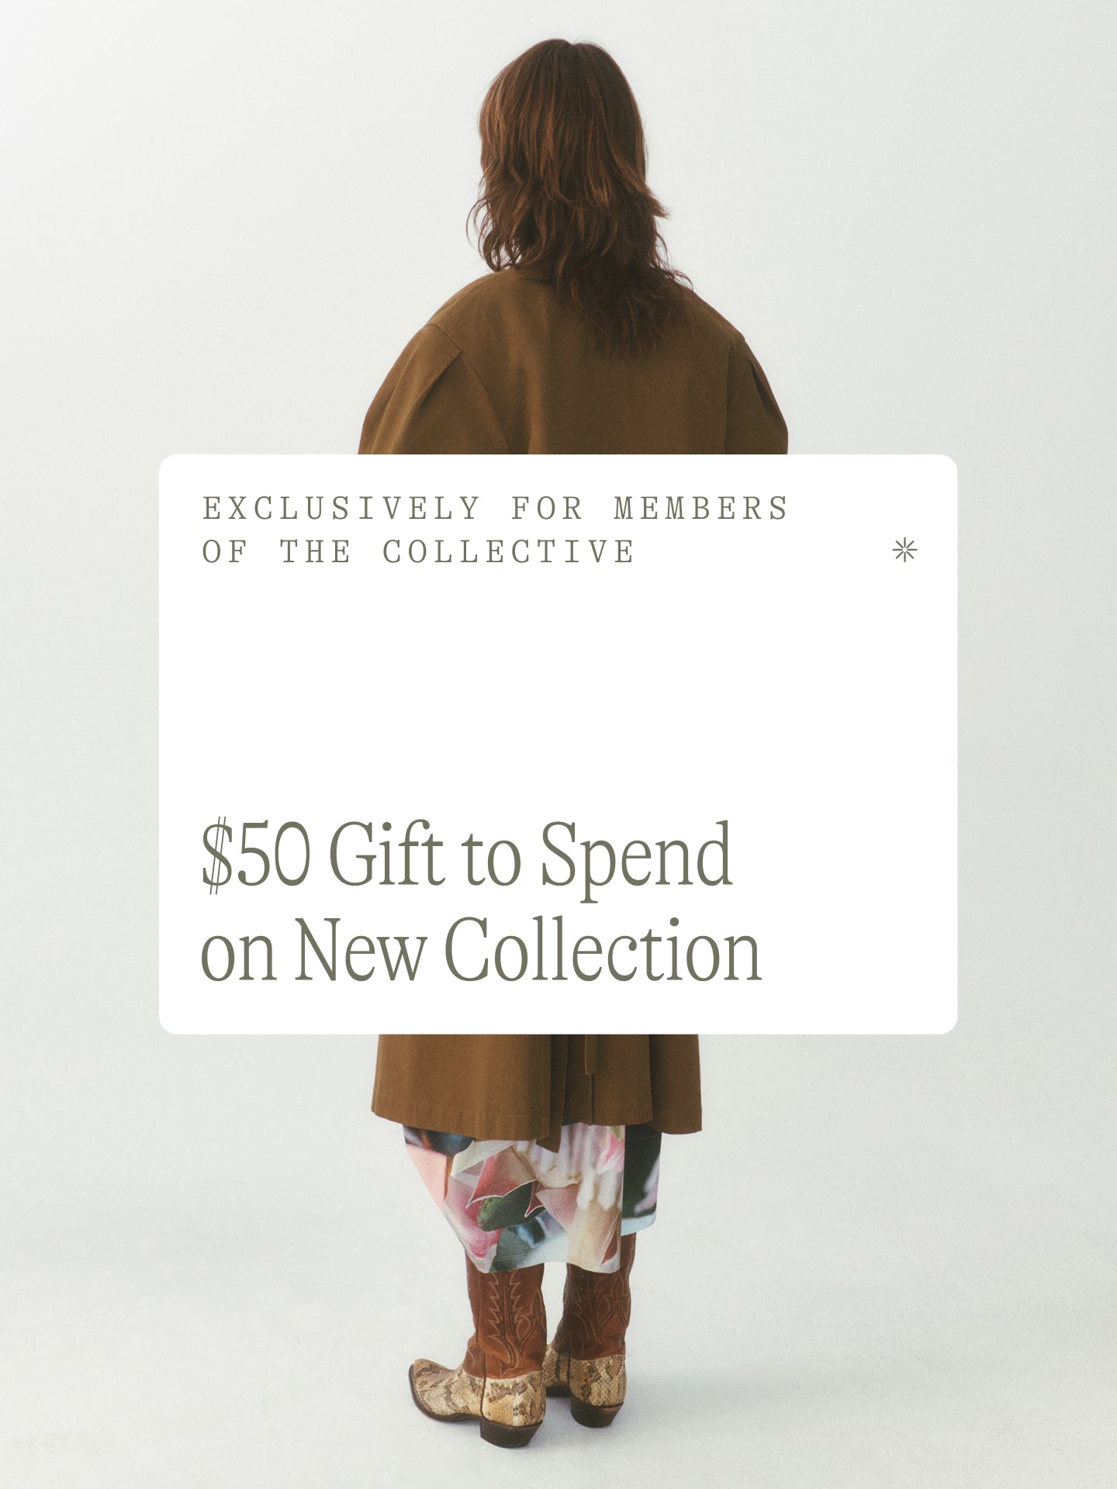Click the dollar sign in the headline
Viewport: 1117px width, 1489px height.
point(216,855)
